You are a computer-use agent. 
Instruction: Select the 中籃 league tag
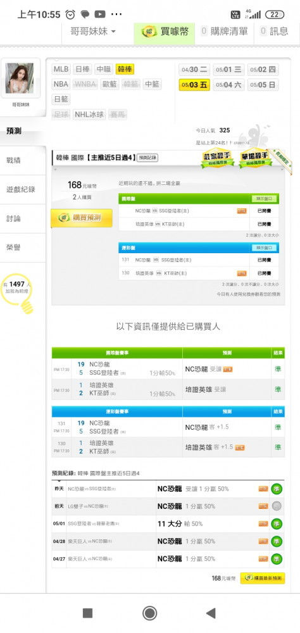click(x=152, y=84)
